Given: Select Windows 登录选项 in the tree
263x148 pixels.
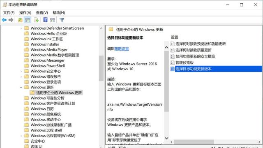Looking at the screenshot, I should [46, 82].
